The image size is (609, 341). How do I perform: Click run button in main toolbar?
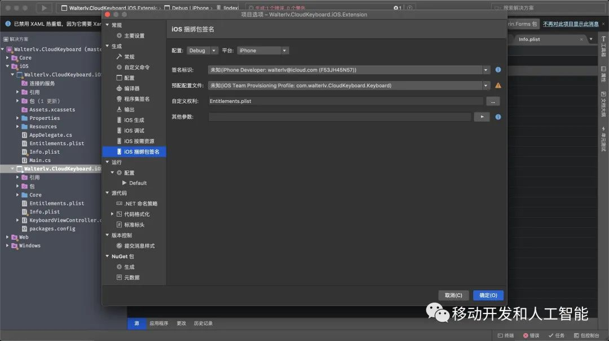tap(44, 8)
